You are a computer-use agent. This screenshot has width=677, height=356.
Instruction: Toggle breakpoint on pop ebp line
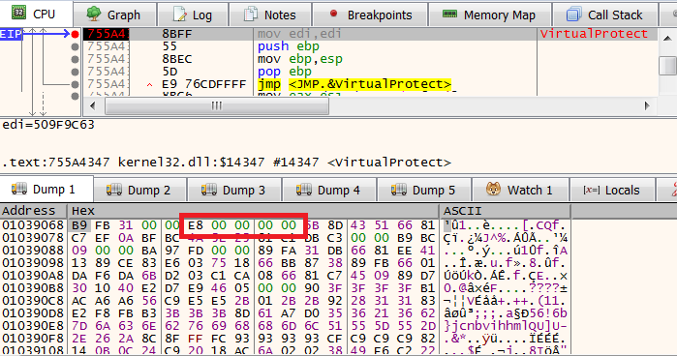[x=76, y=72]
